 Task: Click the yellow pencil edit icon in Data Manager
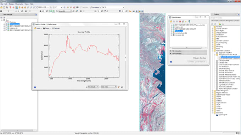pyautogui.click(x=186, y=22)
